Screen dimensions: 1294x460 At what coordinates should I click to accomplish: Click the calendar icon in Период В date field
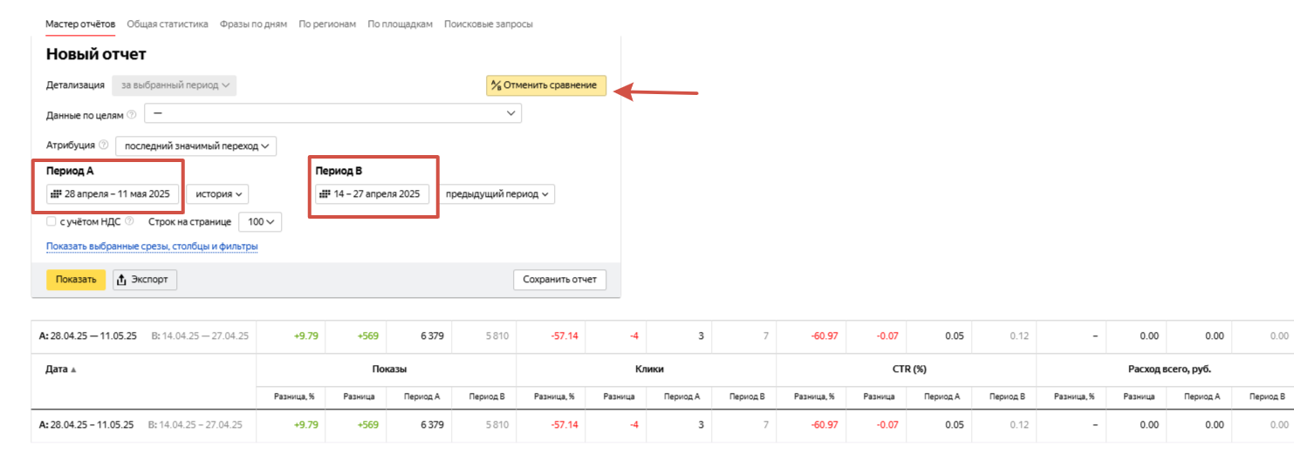(325, 193)
